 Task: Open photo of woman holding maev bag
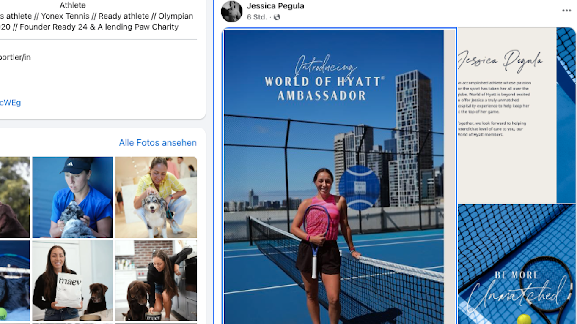click(73, 280)
